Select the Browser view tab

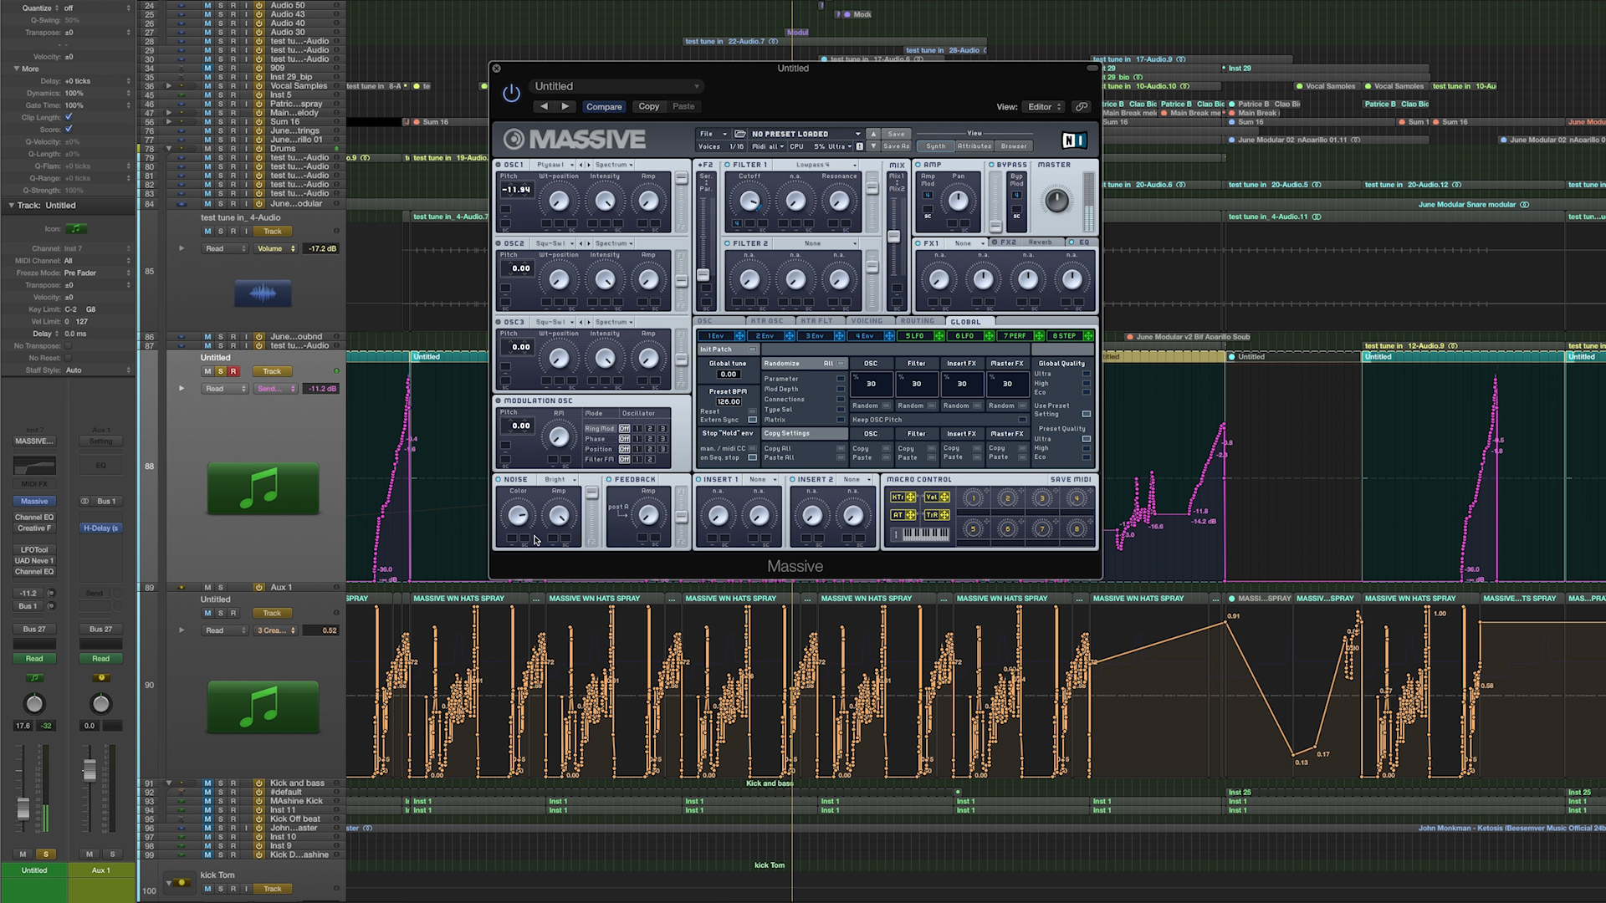[x=1013, y=146]
